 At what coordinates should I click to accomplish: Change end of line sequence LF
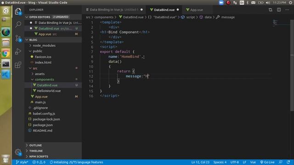click(244, 162)
